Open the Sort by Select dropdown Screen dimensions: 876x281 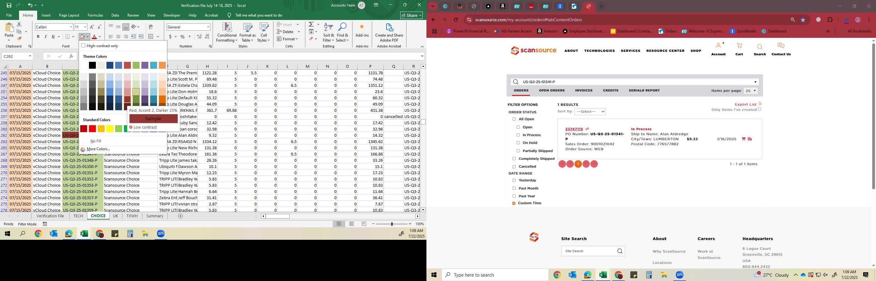click(590, 111)
